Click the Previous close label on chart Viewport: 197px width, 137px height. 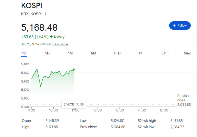(184, 98)
